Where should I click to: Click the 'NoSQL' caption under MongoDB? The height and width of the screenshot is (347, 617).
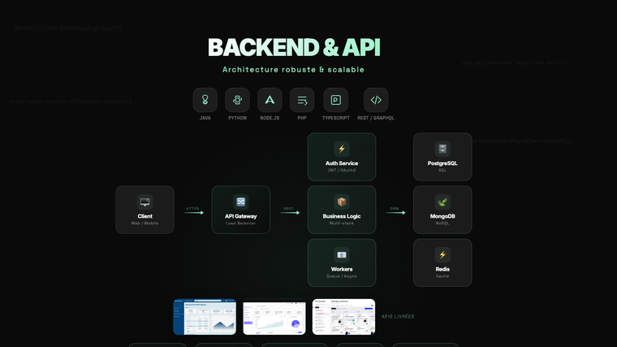pyautogui.click(x=442, y=223)
